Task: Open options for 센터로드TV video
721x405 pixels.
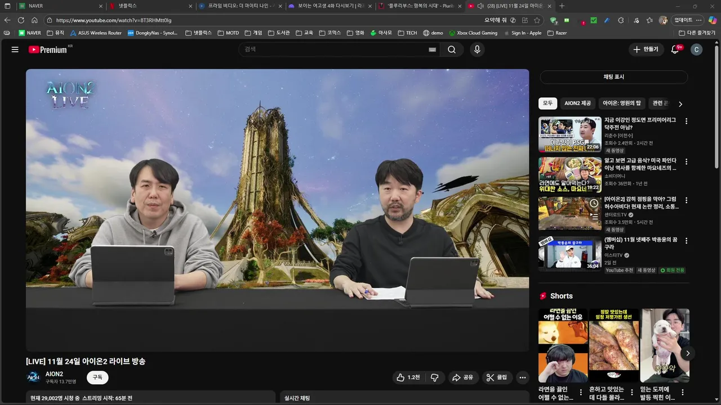Action: point(686,200)
